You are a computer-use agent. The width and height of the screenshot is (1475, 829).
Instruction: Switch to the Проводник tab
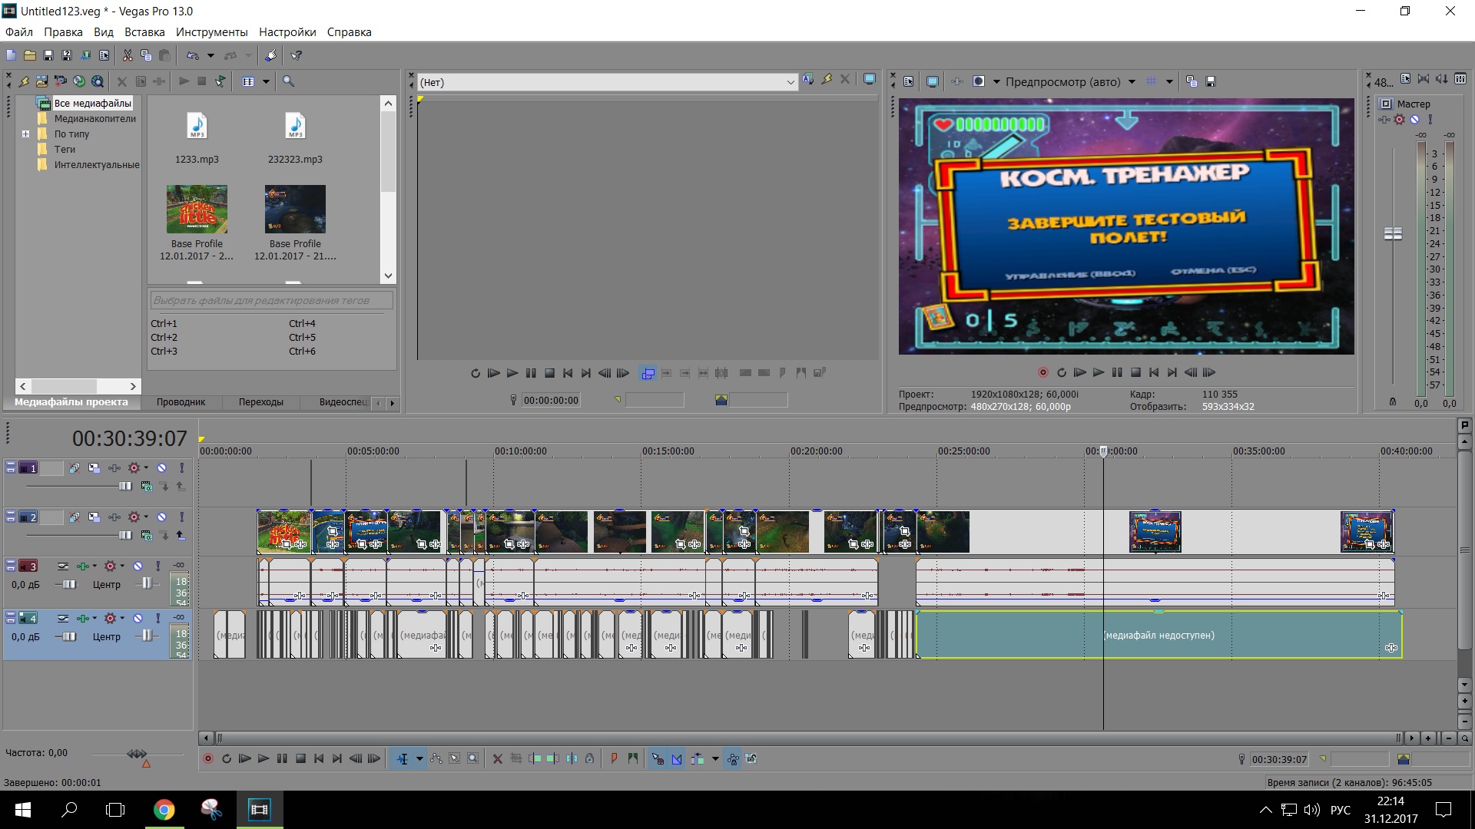point(181,402)
